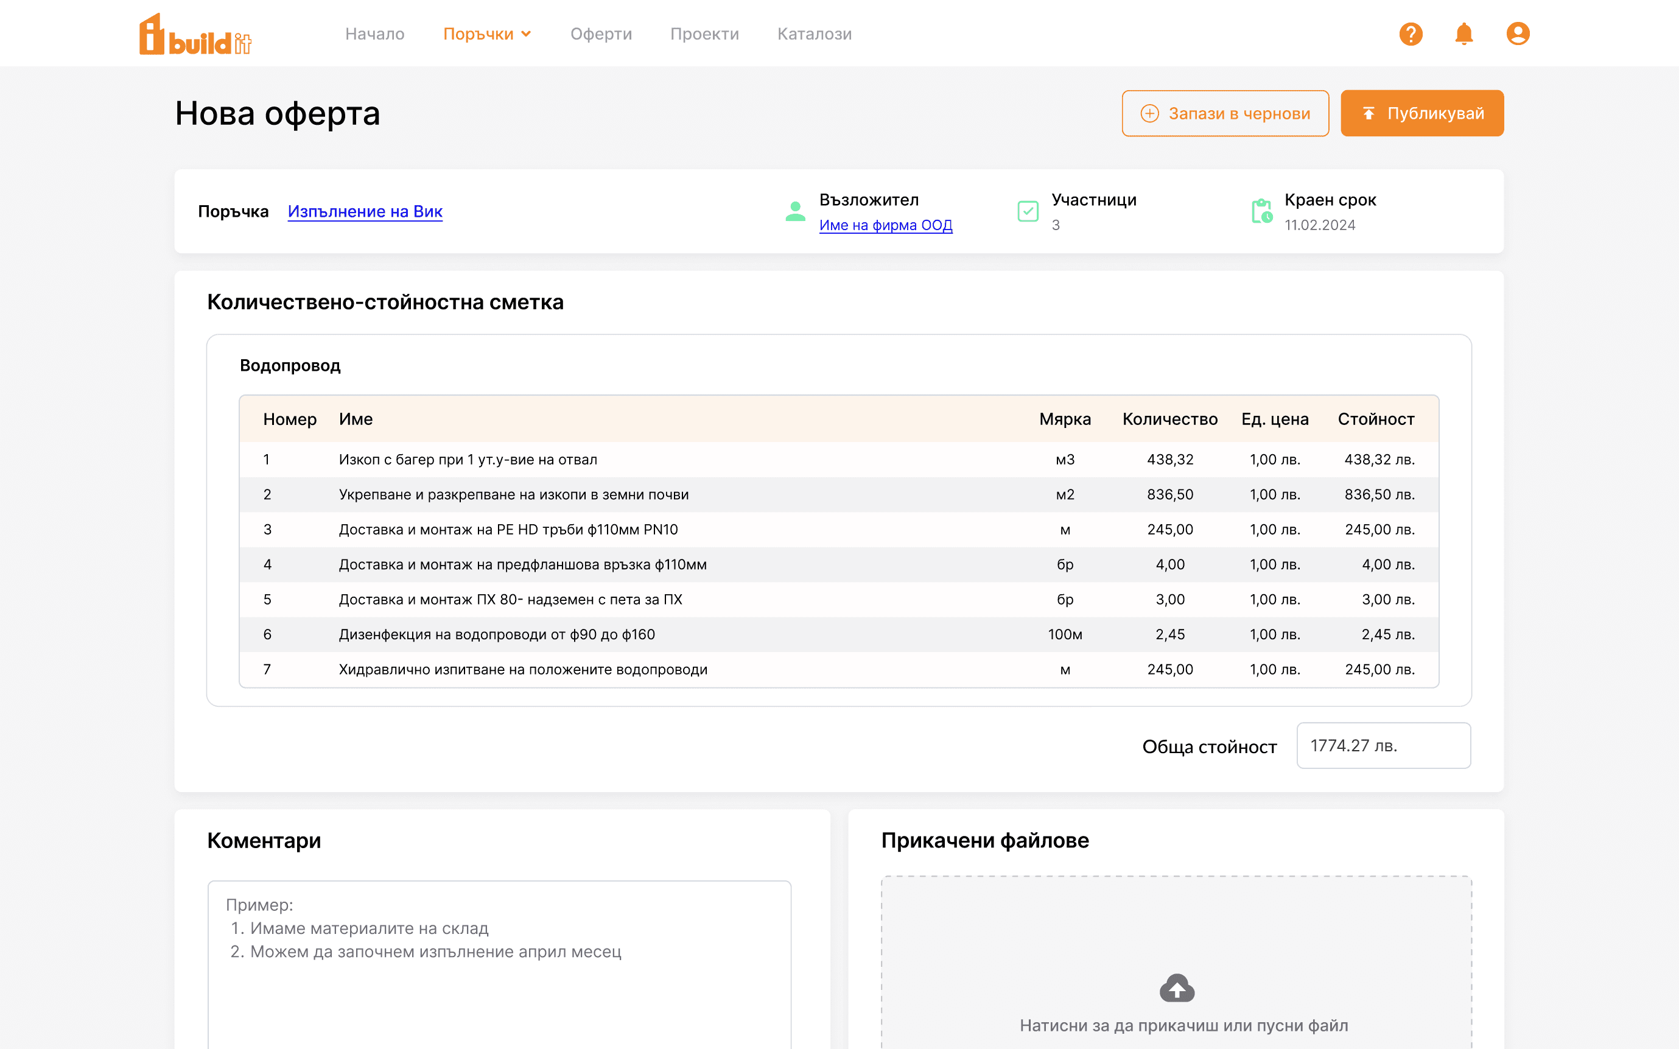Go to the Оферти menu item
This screenshot has width=1679, height=1049.
[601, 34]
